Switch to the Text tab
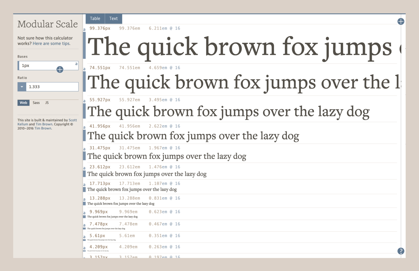The image size is (419, 271). pos(113,18)
